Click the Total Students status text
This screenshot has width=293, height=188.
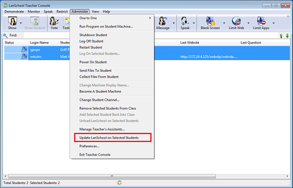tap(16, 183)
